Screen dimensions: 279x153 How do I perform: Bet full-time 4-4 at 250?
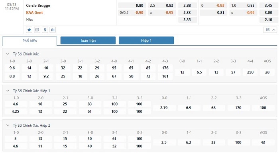click(x=250, y=72)
